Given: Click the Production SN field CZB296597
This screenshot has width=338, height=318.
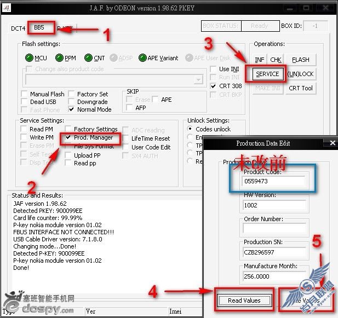Looking at the screenshot, I should [274, 252].
